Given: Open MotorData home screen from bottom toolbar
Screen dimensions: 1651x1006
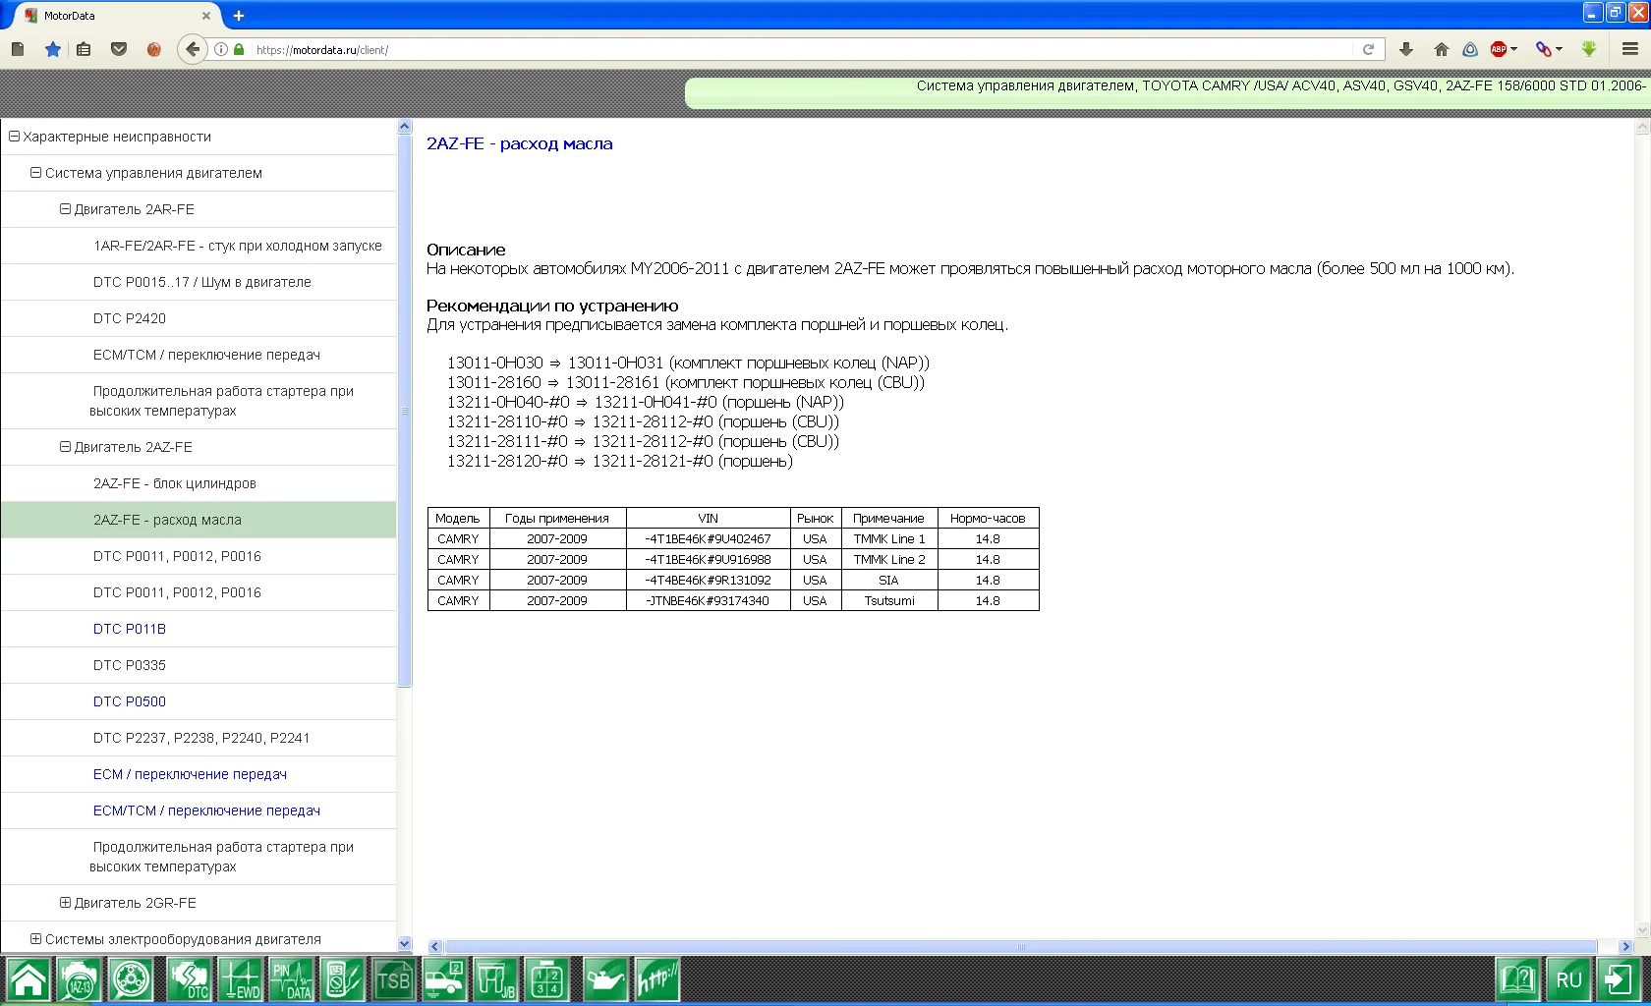Looking at the screenshot, I should coord(28,979).
